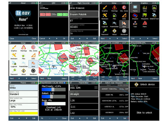The height and width of the screenshot is (122, 168).
Task: Choose AJDOVSCINA LETAL from waypoint list
Action: [x=114, y=100]
